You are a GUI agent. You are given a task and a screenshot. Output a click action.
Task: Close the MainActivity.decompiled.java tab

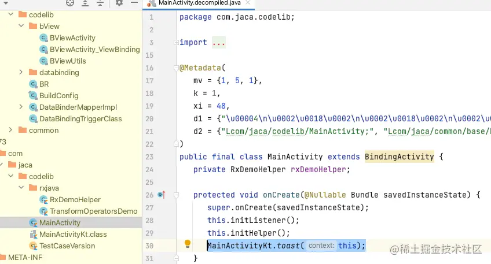point(248,2)
